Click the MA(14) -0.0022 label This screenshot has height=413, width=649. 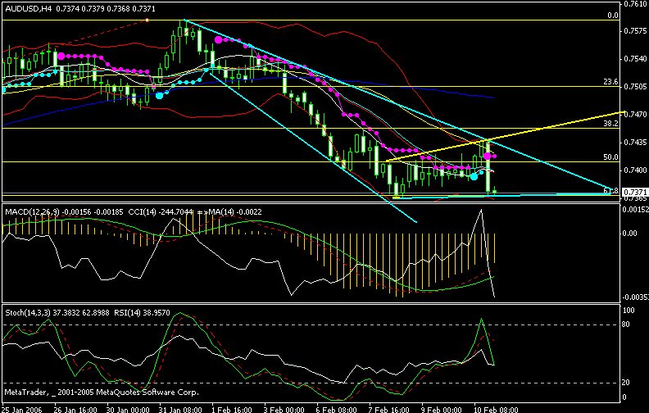(x=235, y=212)
